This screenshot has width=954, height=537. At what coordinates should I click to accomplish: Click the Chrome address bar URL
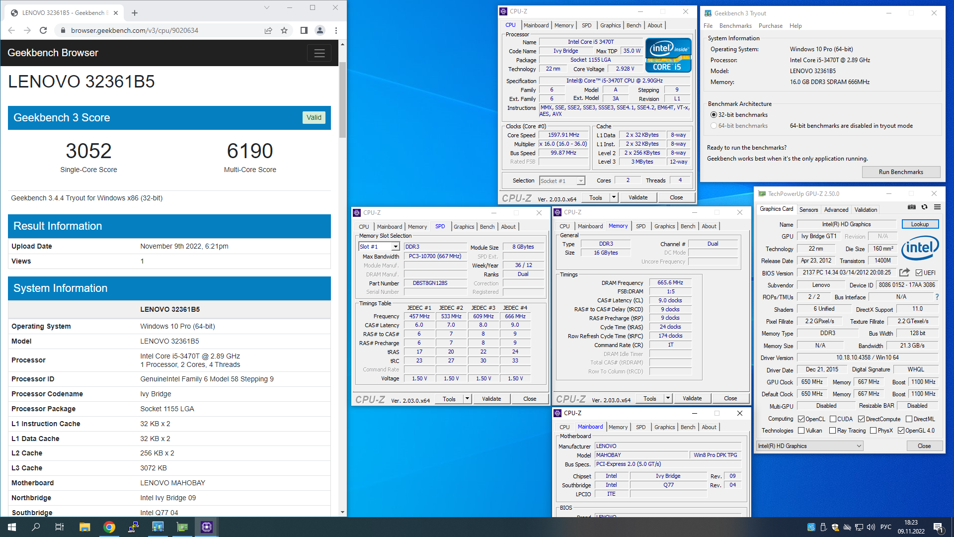(135, 30)
